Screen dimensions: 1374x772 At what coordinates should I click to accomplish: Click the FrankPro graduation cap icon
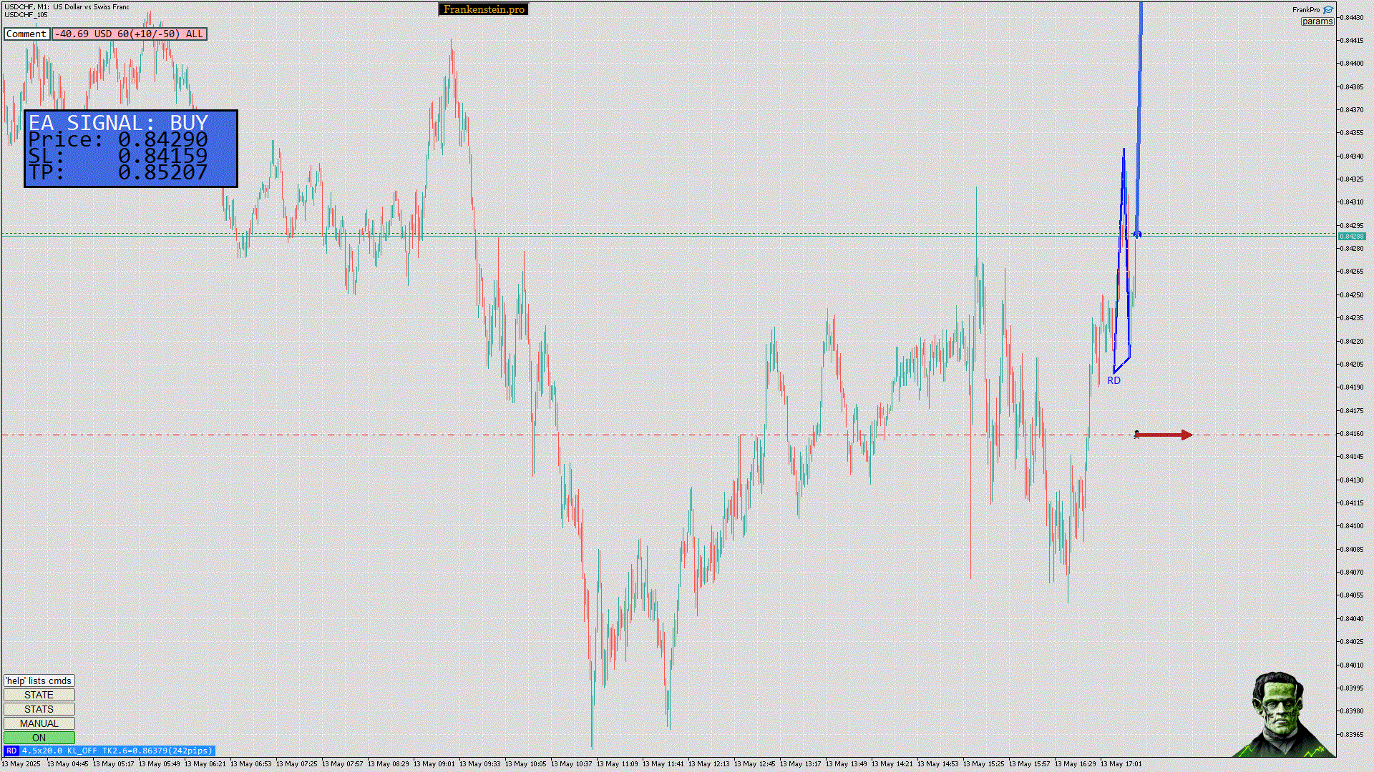[1328, 10]
